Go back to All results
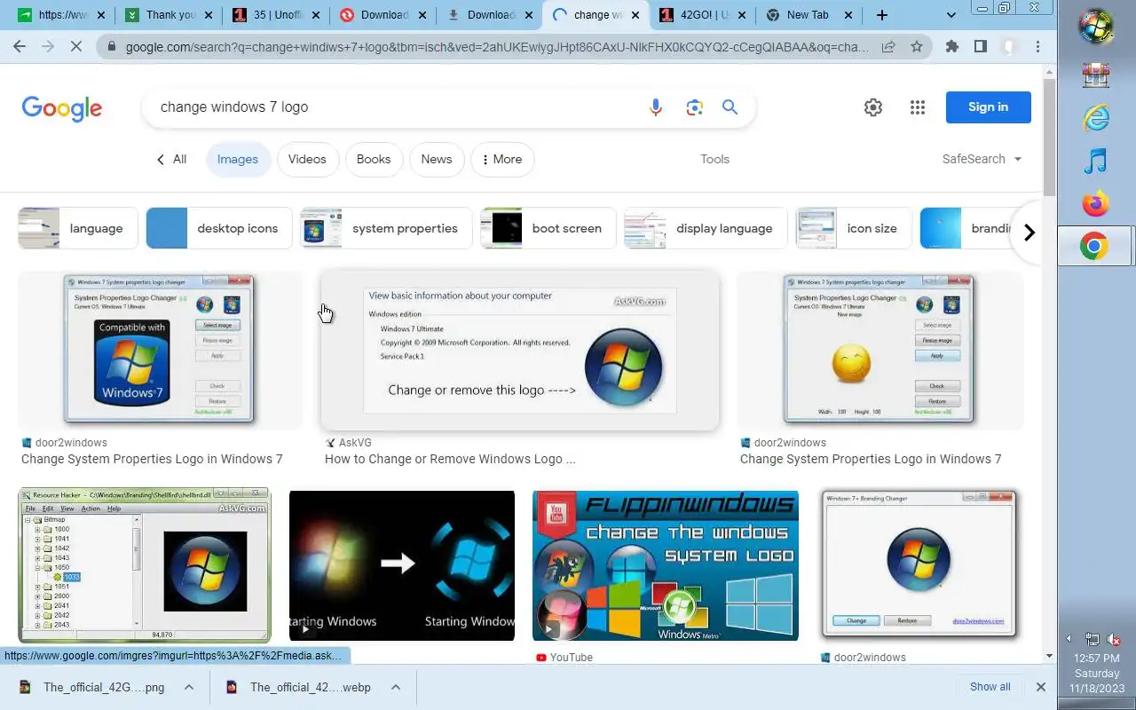Viewport: 1136px width, 710px height. coord(171,160)
